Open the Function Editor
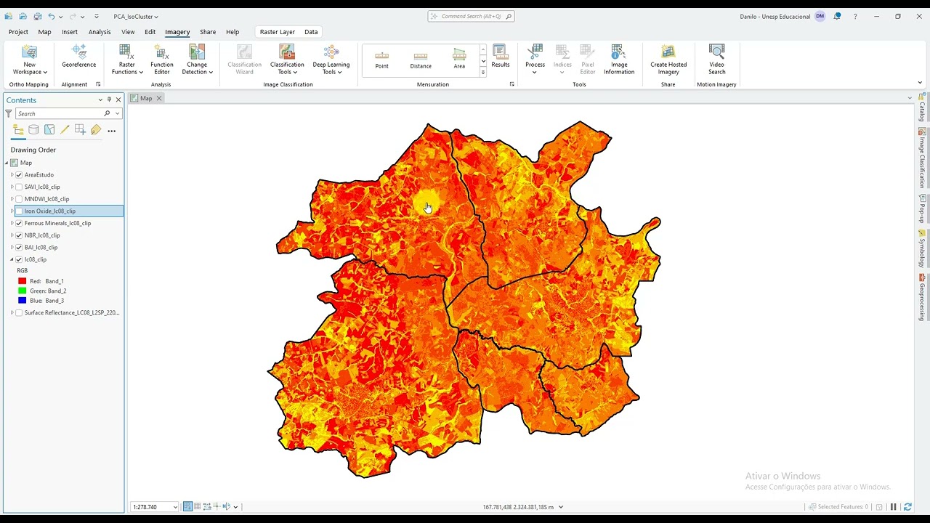Screen dimensions: 930x523 click(x=162, y=60)
